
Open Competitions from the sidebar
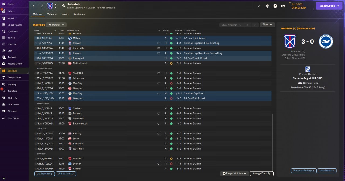(x=14, y=77)
